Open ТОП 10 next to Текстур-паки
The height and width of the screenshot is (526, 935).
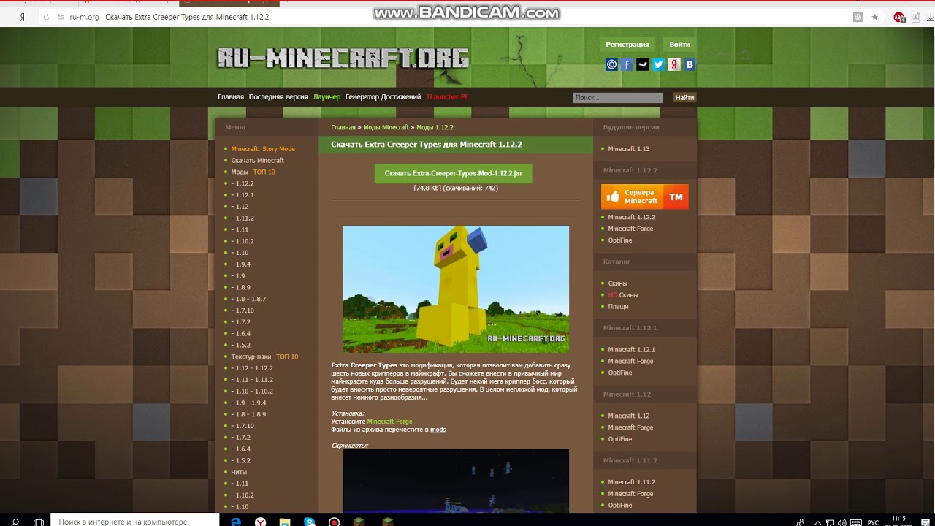point(287,357)
